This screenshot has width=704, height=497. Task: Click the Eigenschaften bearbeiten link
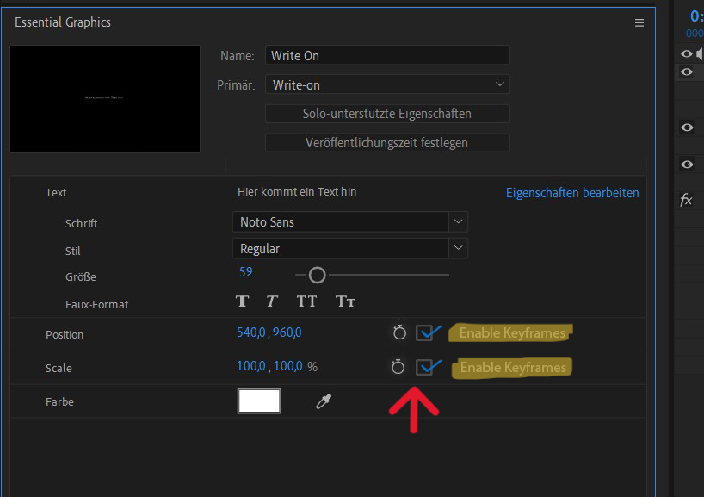[571, 192]
